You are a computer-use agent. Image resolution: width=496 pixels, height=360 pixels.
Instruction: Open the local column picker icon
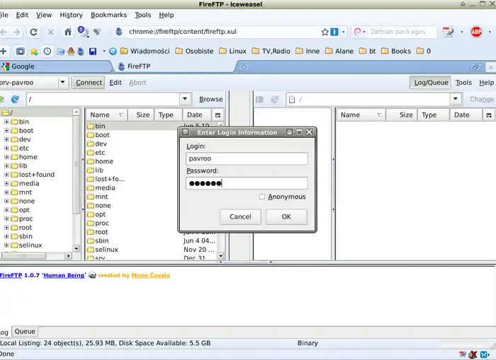click(x=218, y=115)
